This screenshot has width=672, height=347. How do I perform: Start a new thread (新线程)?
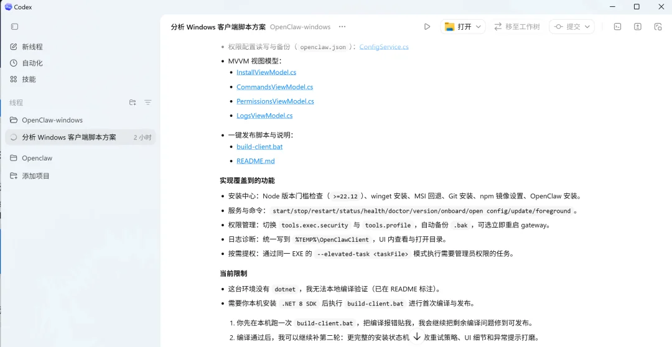27,47
